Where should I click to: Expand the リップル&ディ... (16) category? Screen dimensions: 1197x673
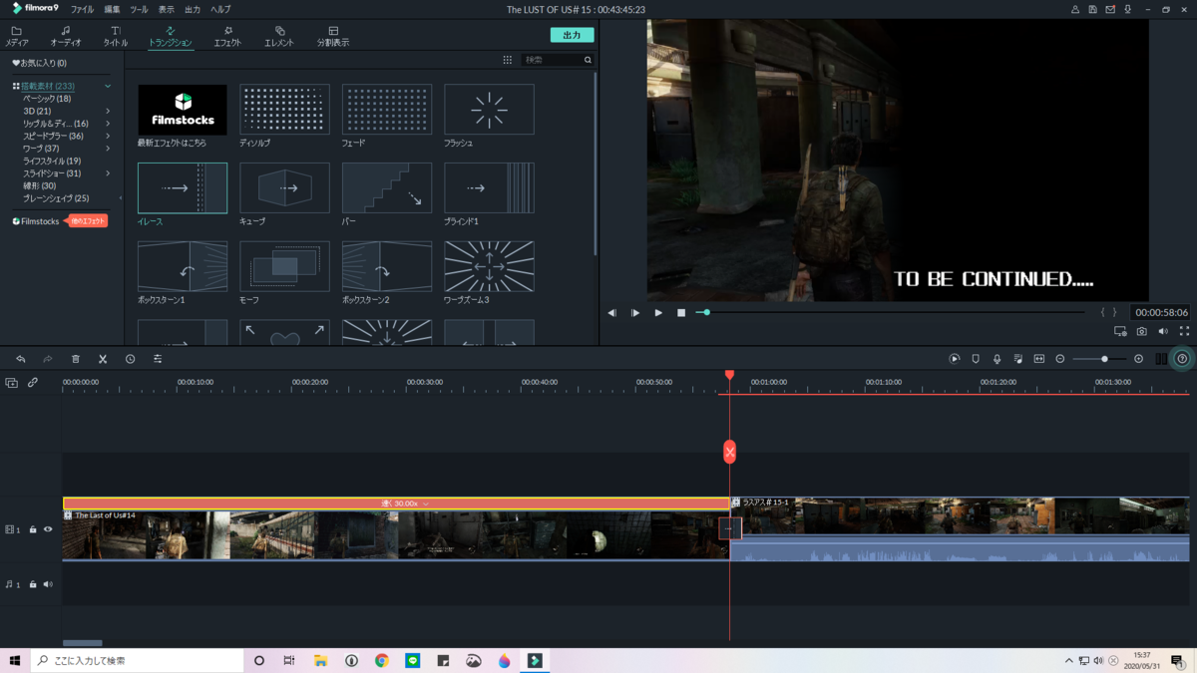click(108, 124)
